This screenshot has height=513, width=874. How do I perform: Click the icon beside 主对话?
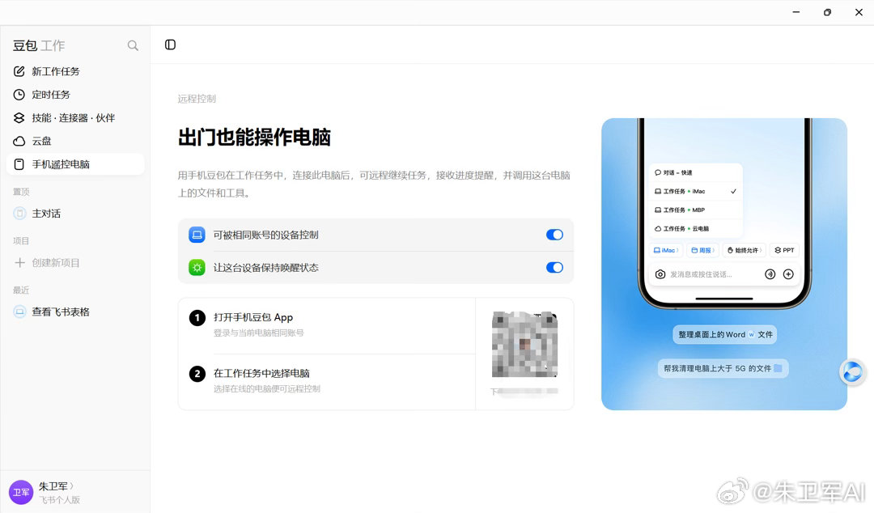[x=19, y=214]
